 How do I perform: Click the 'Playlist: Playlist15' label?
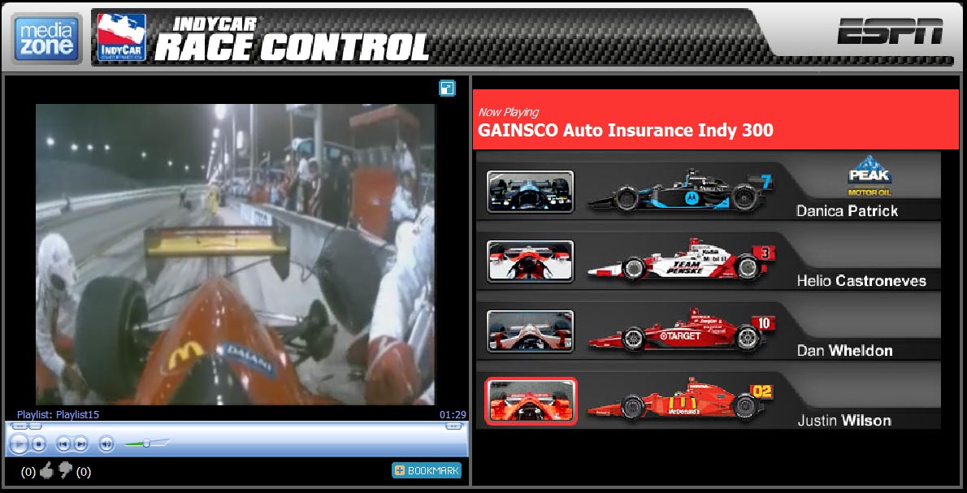coord(58,414)
